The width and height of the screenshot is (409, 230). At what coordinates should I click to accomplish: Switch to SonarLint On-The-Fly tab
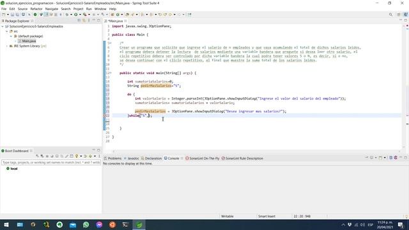pyautogui.click(x=202, y=158)
